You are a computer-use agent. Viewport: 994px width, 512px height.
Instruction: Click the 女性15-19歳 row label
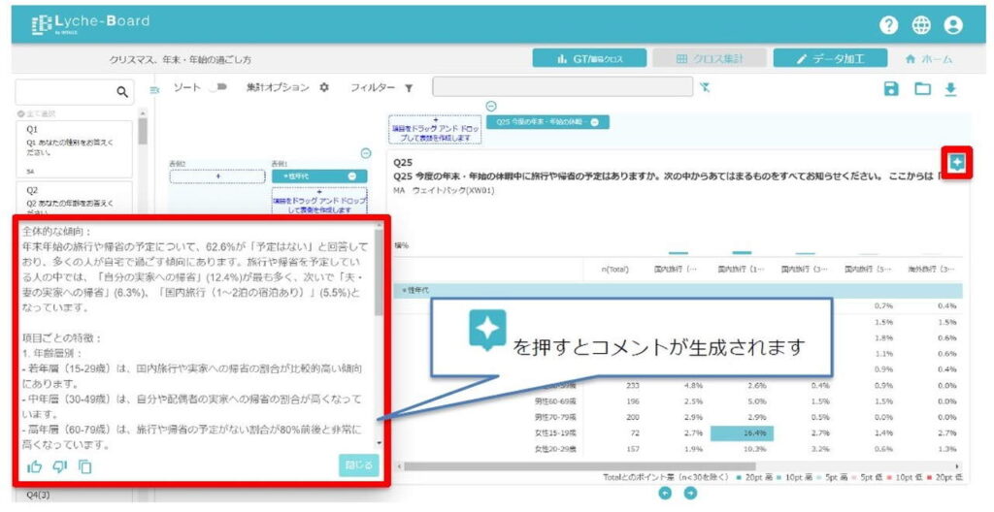(555, 433)
